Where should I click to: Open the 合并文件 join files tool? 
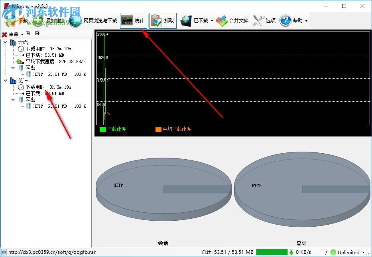point(232,21)
